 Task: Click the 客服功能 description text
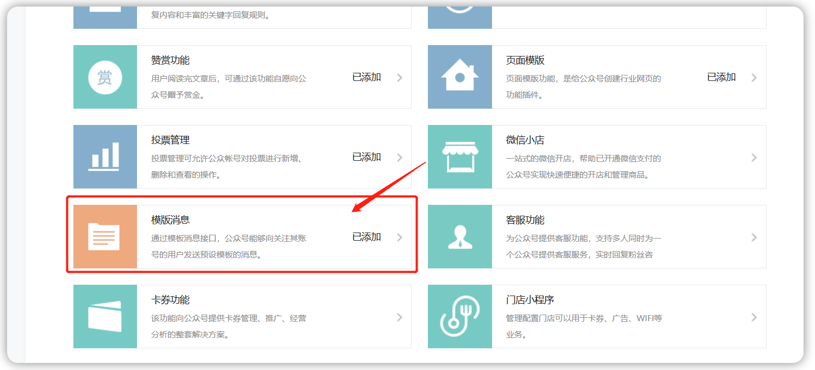pos(583,246)
